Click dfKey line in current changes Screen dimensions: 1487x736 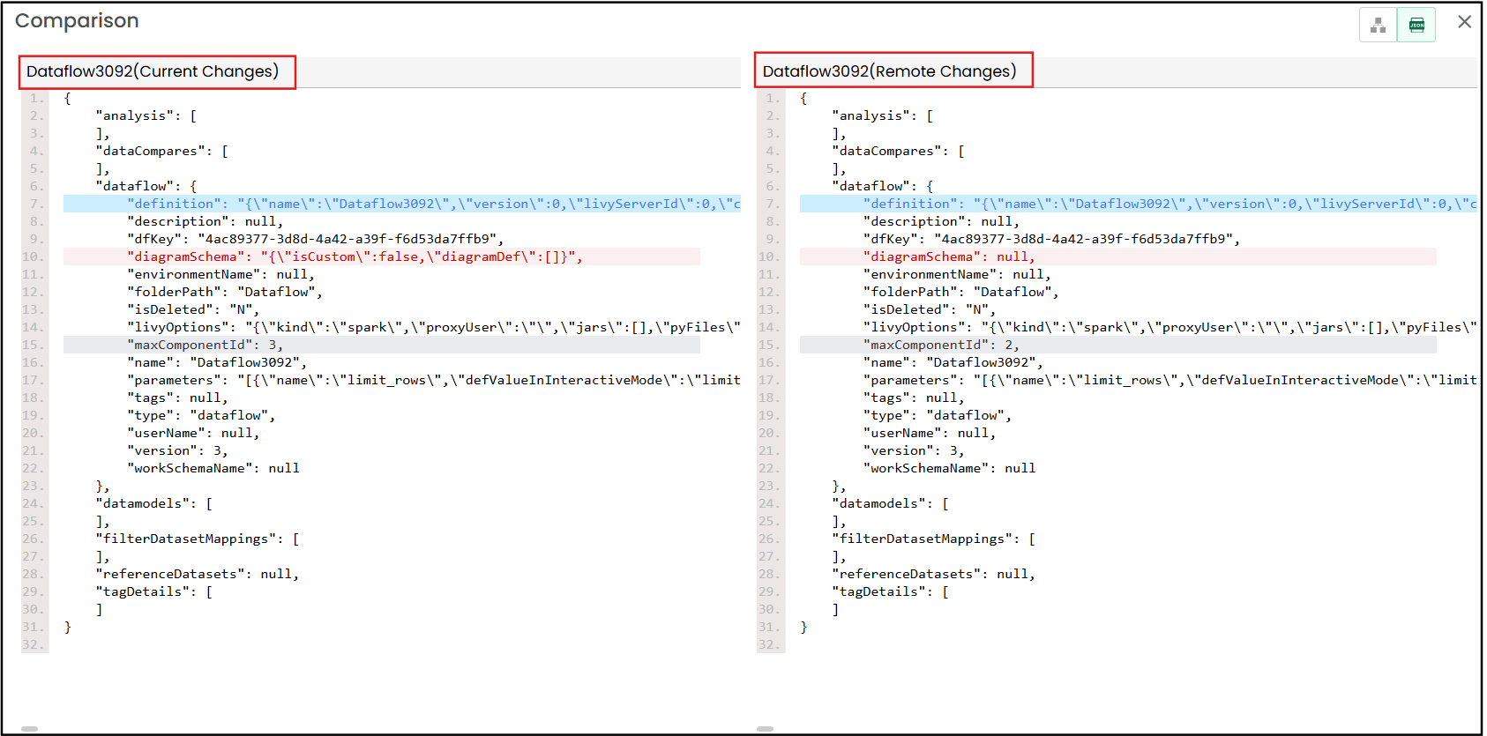coord(315,239)
